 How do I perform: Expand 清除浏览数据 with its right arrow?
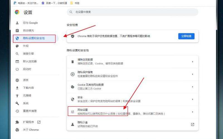click(x=192, y=62)
